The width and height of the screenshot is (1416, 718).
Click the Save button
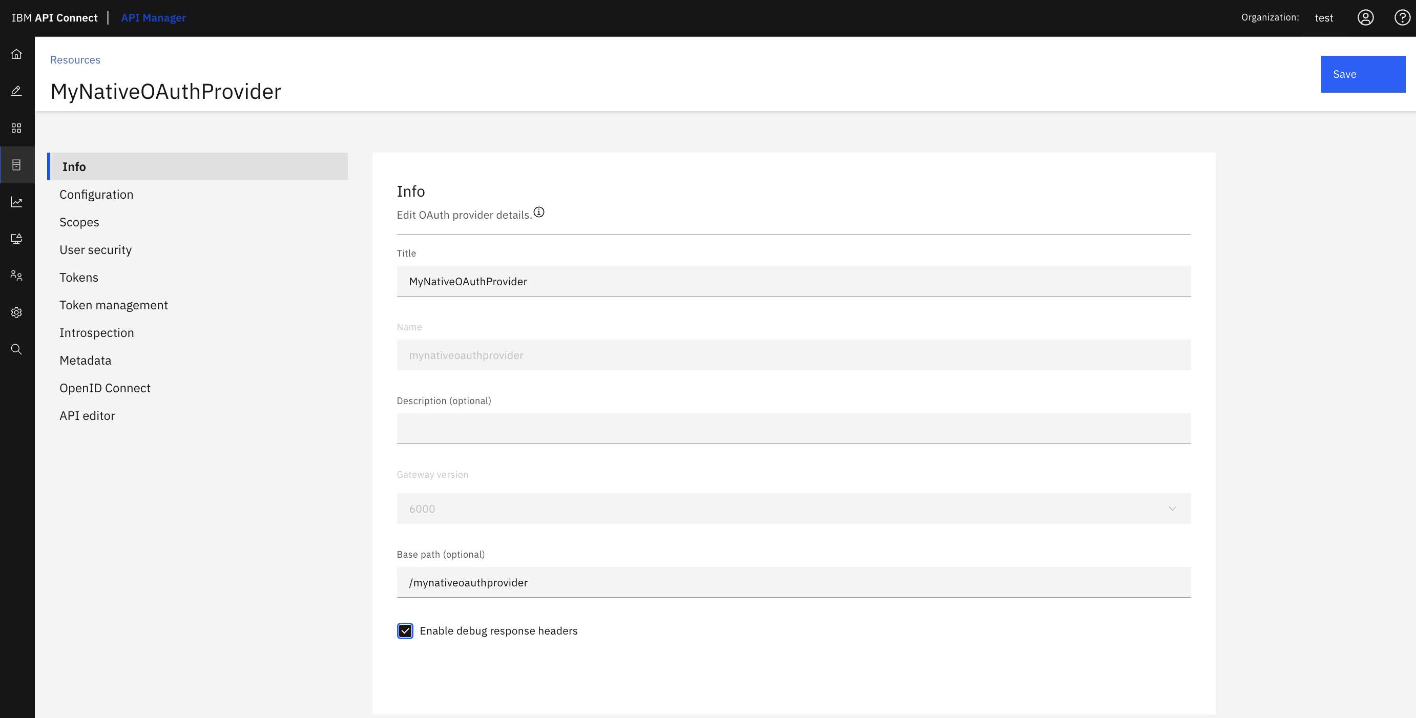click(1363, 74)
